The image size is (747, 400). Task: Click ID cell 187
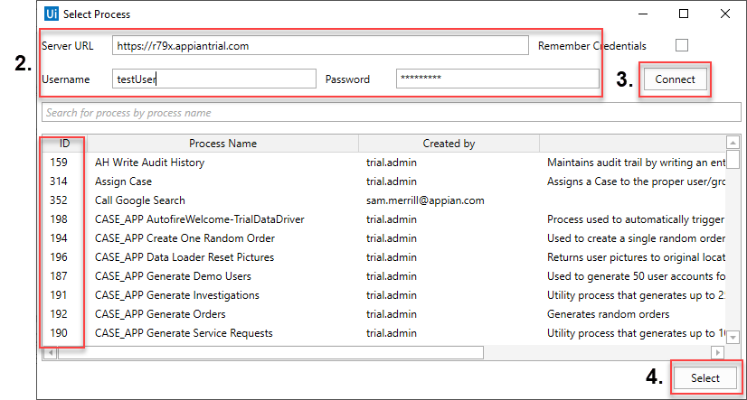[x=59, y=276]
